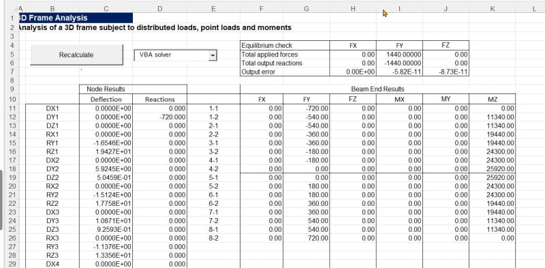Screen dimensions: 545x268
Task: Select the analysis description subtitle in row 2
Action: tap(155, 27)
